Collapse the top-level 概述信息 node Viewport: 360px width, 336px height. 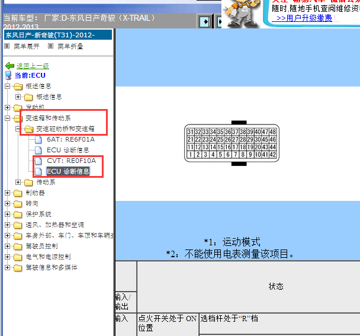pos(7,86)
